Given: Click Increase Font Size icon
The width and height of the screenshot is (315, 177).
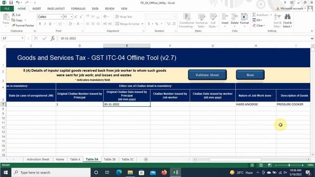Looking at the screenshot, I should coord(76,17).
